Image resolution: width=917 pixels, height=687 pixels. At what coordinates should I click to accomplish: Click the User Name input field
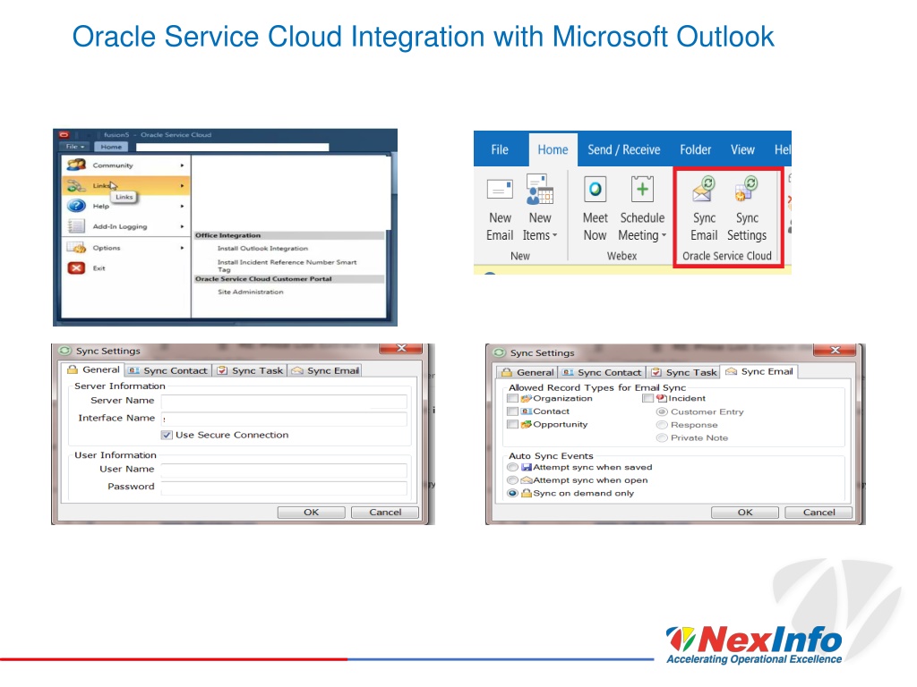click(284, 471)
